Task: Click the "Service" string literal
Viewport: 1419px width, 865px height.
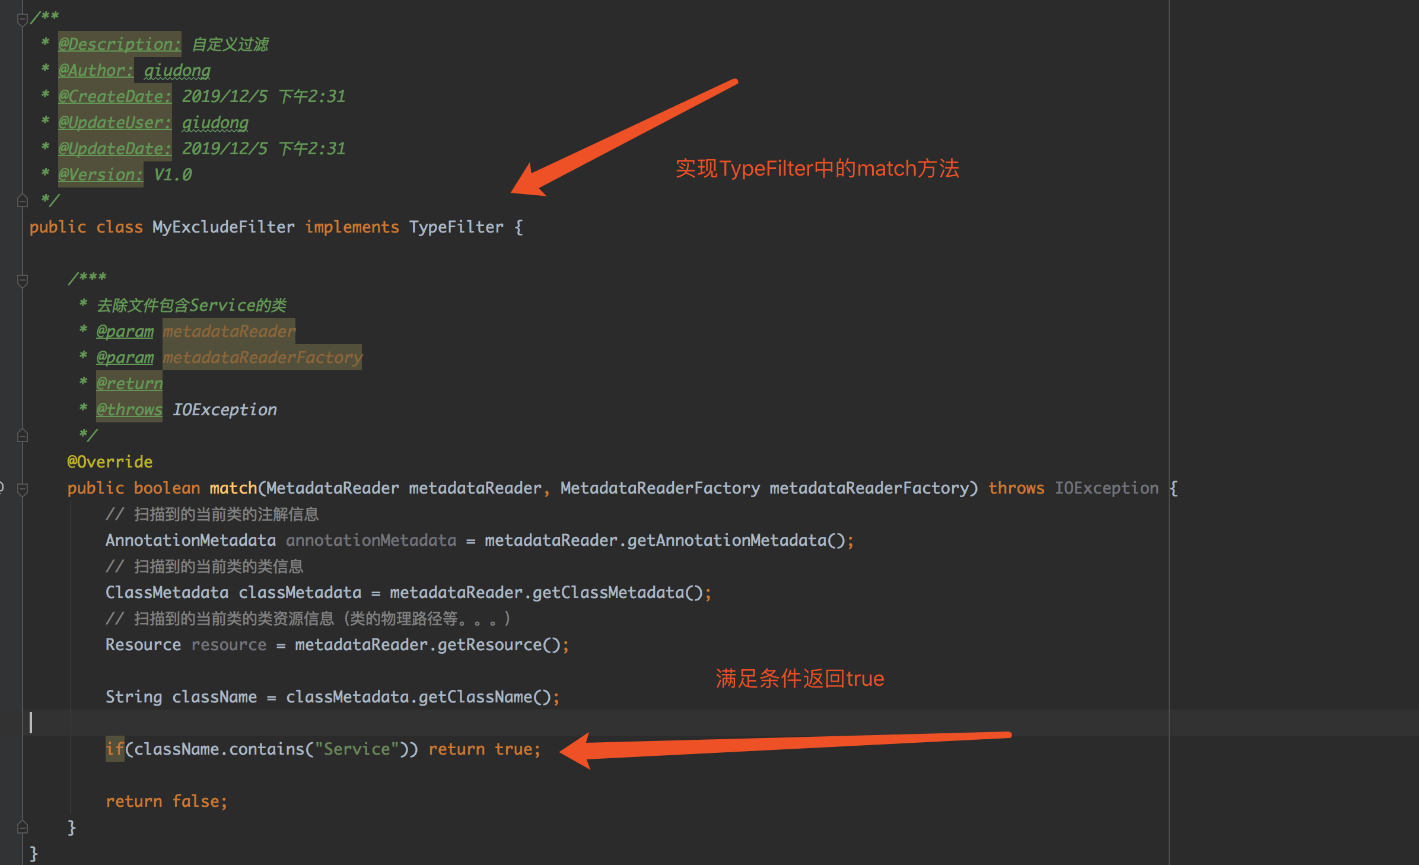Action: tap(357, 749)
